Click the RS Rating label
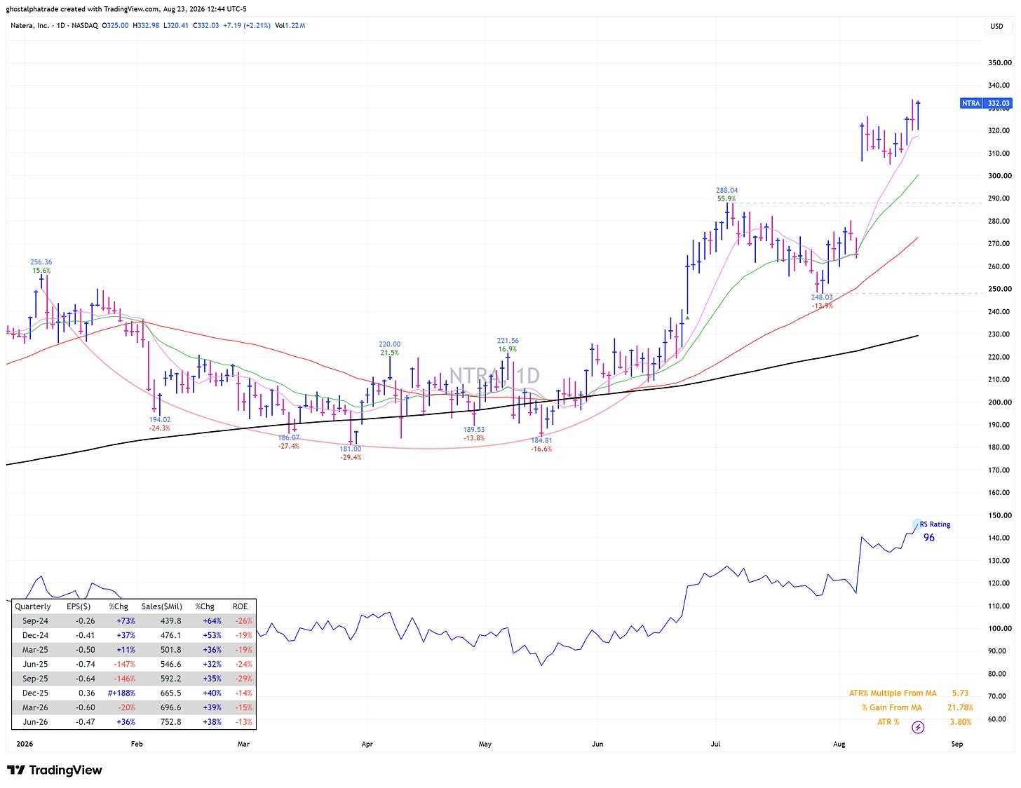Image resolution: width=1021 pixels, height=788 pixels. click(x=935, y=524)
